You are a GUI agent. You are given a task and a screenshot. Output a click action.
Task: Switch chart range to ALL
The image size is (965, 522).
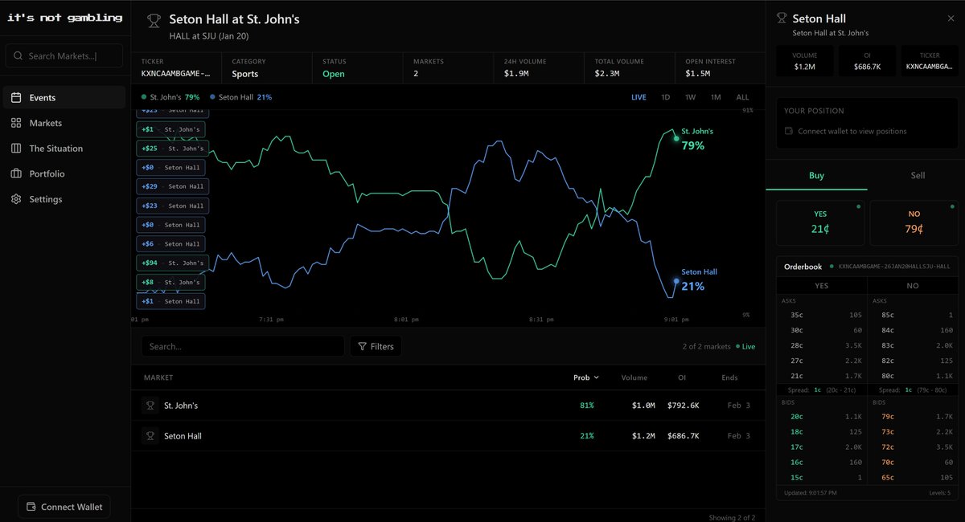742,97
